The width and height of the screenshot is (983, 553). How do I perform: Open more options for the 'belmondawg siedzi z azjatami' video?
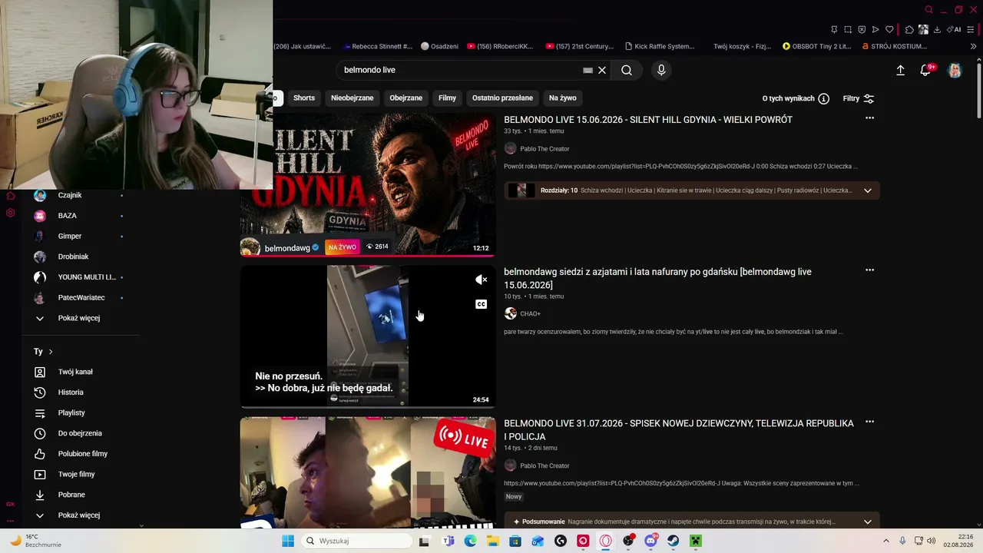point(869,270)
